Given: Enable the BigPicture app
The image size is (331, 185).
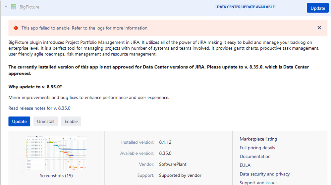Looking at the screenshot, I should point(71,121).
